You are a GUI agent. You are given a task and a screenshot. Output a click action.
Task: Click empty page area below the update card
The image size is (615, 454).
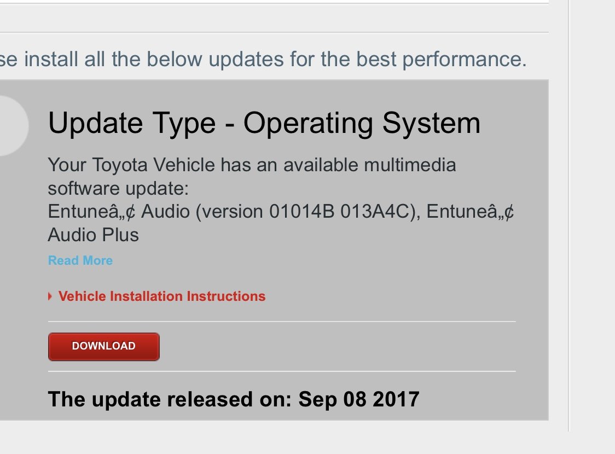(274, 437)
